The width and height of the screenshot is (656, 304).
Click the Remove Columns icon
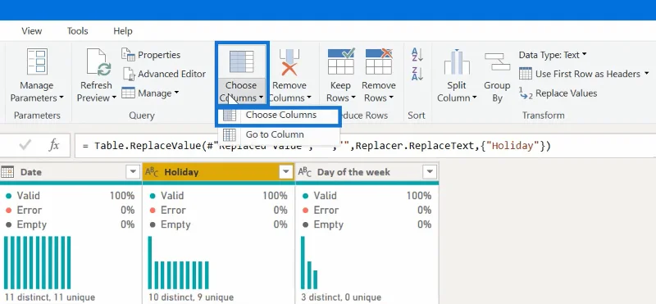point(289,62)
